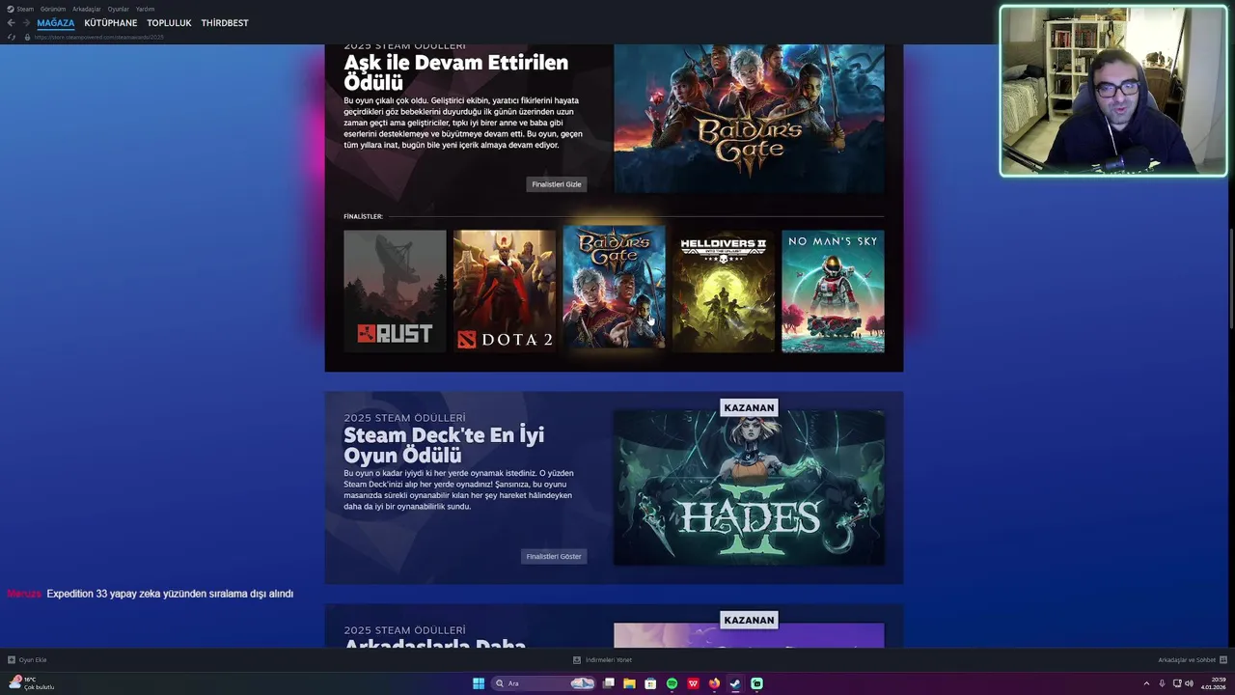Click the padlock icon beside the URL
Image resolution: width=1235 pixels, height=695 pixels.
click(x=28, y=37)
